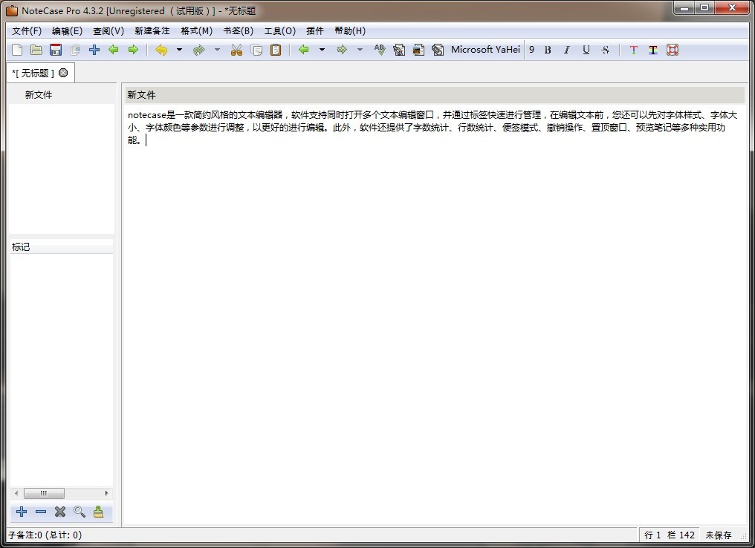
Task: Select the text color icon
Action: (x=633, y=50)
